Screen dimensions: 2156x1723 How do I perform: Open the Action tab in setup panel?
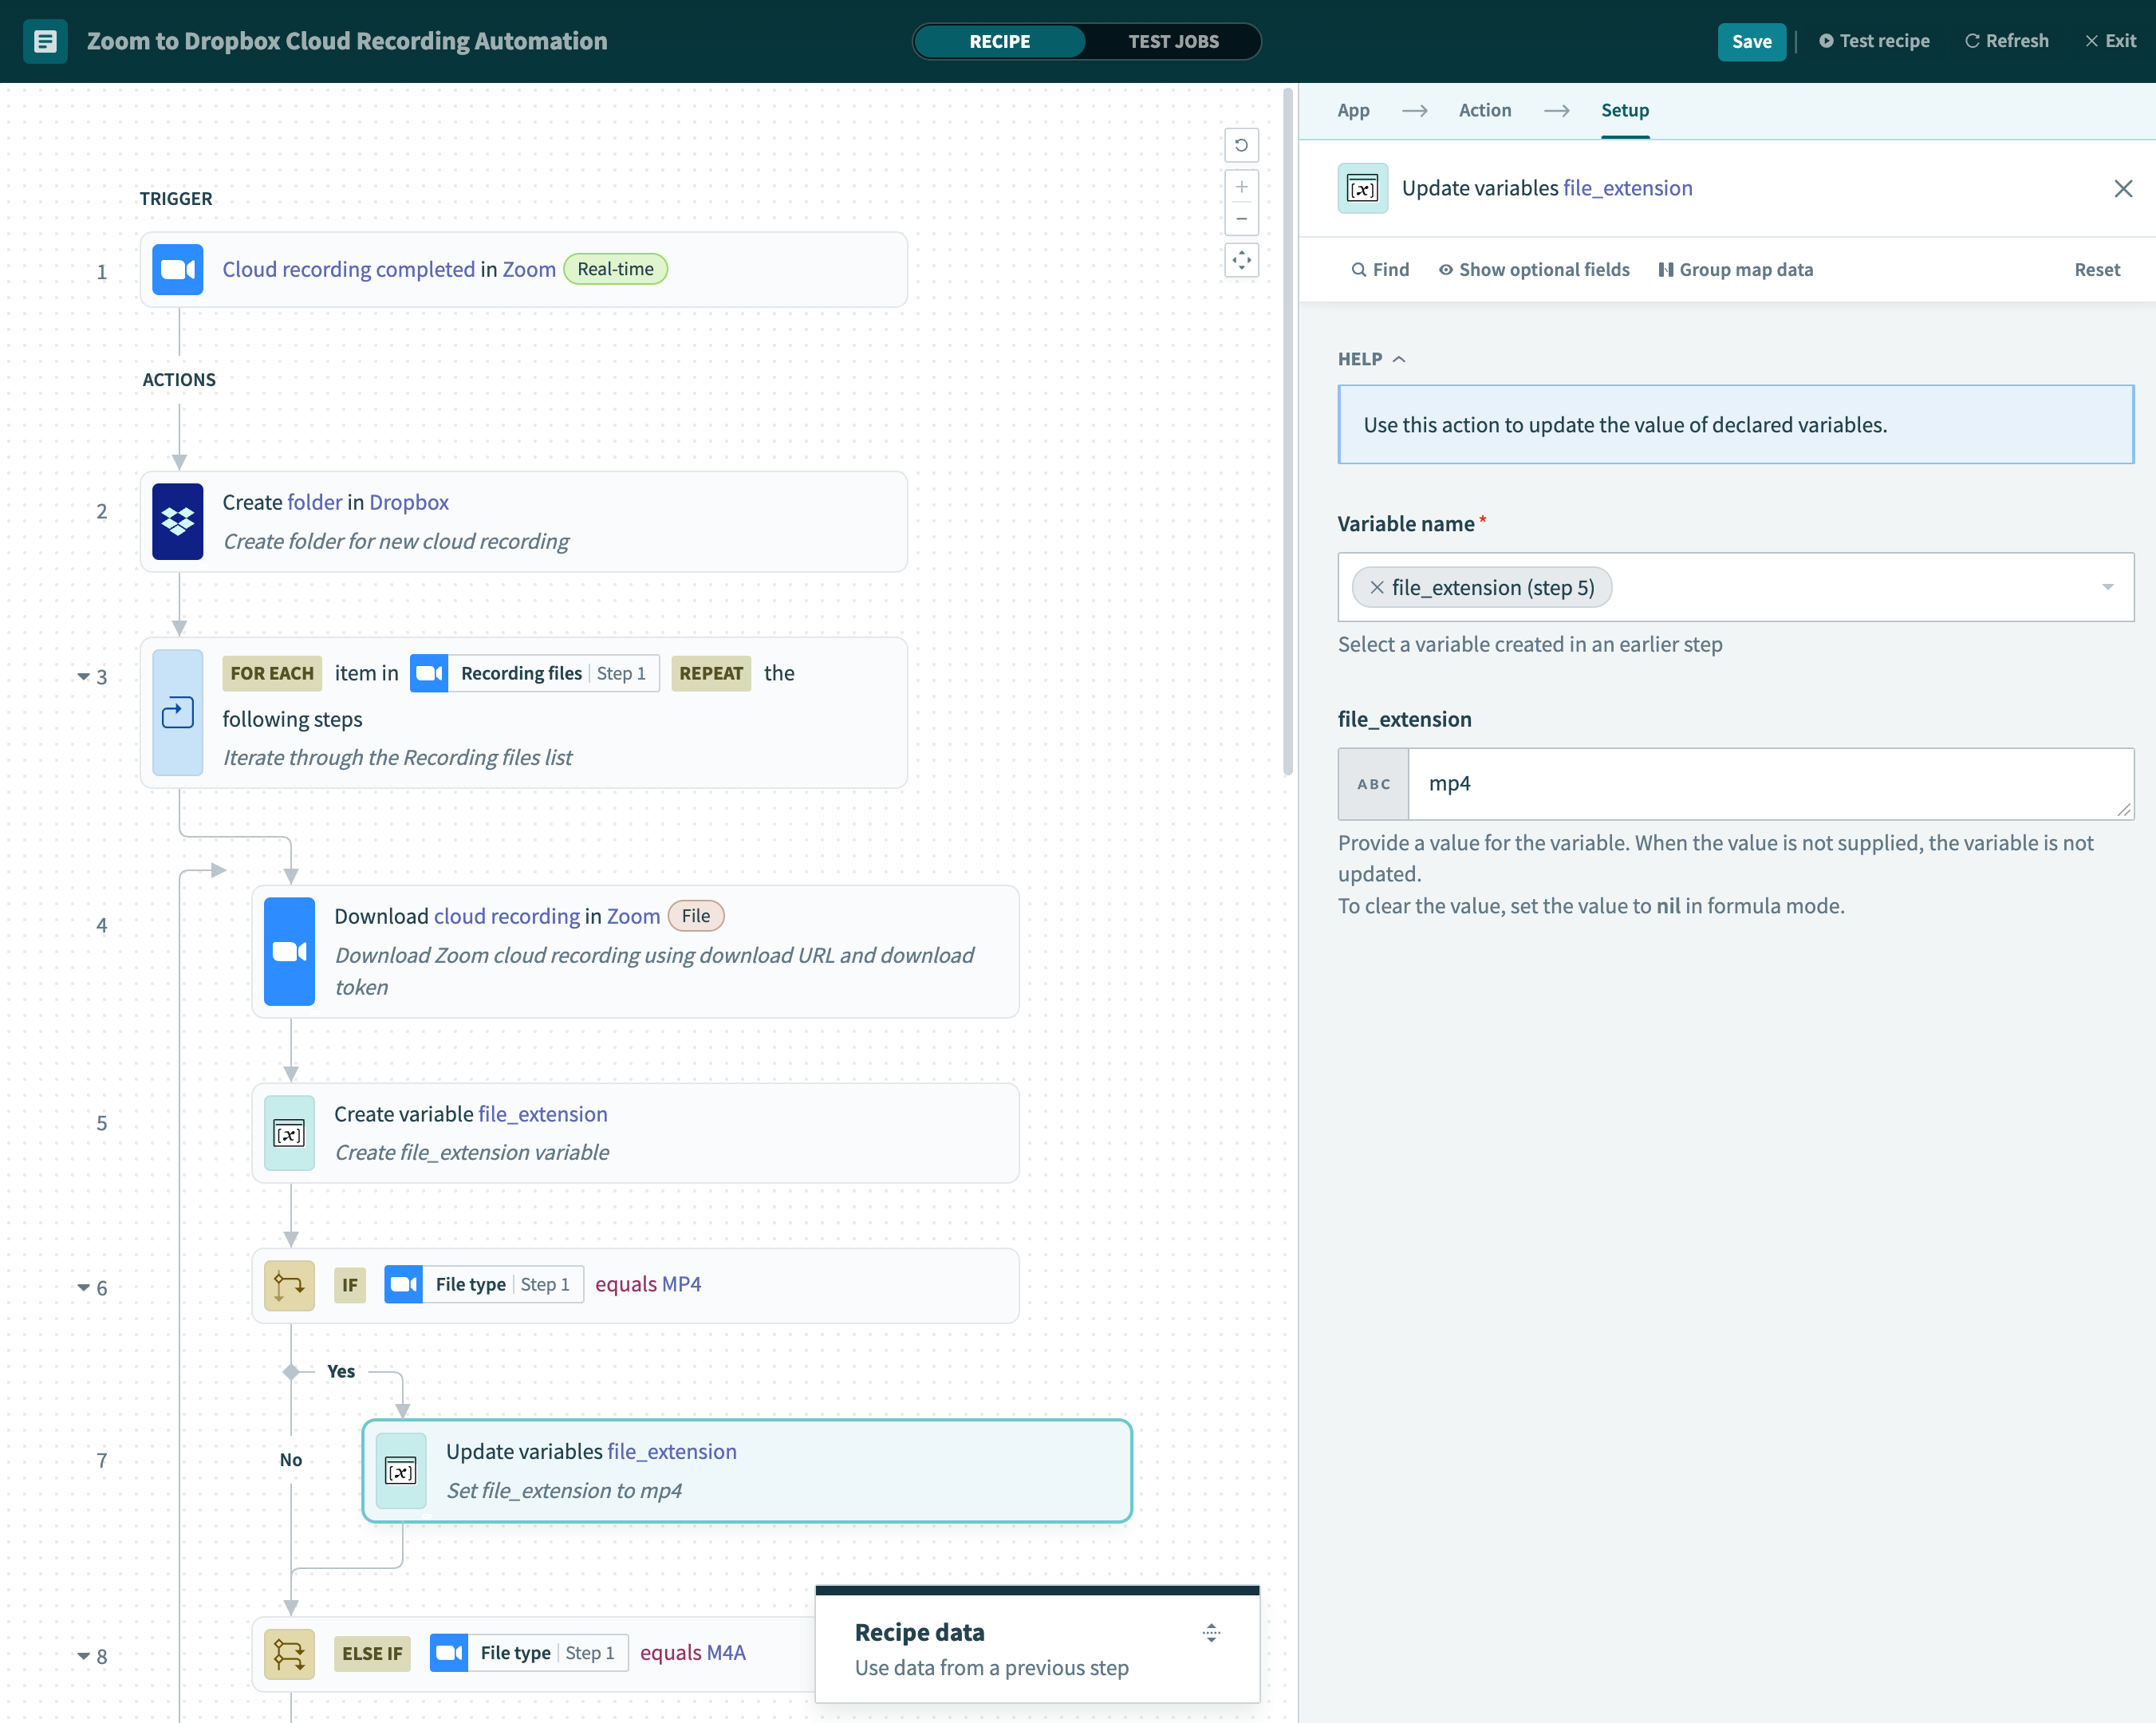[x=1484, y=110]
